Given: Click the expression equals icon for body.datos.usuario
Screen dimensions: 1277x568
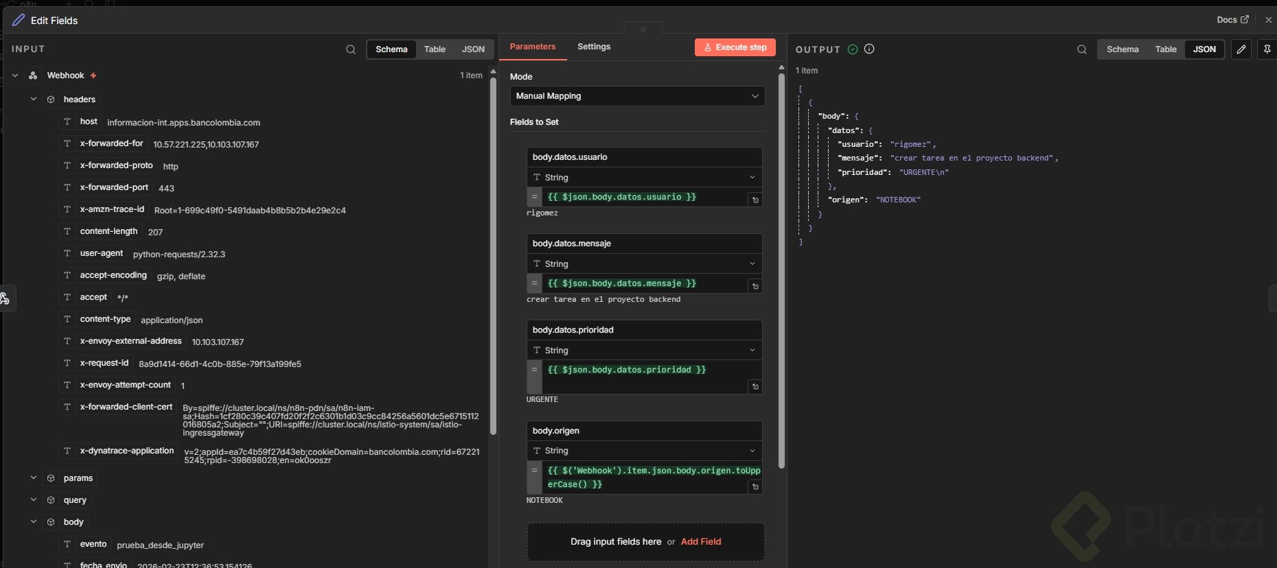Looking at the screenshot, I should pyautogui.click(x=534, y=197).
